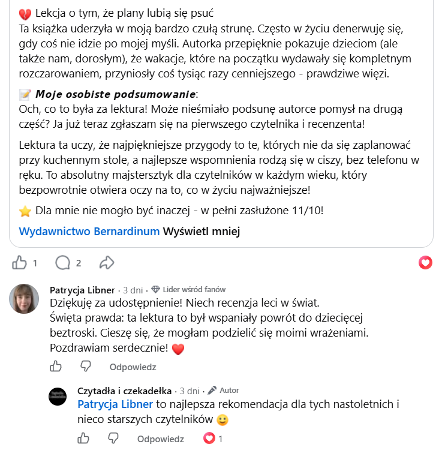This screenshot has width=442, height=450.
Task: Click the Autor badge on reply
Action: (x=224, y=391)
